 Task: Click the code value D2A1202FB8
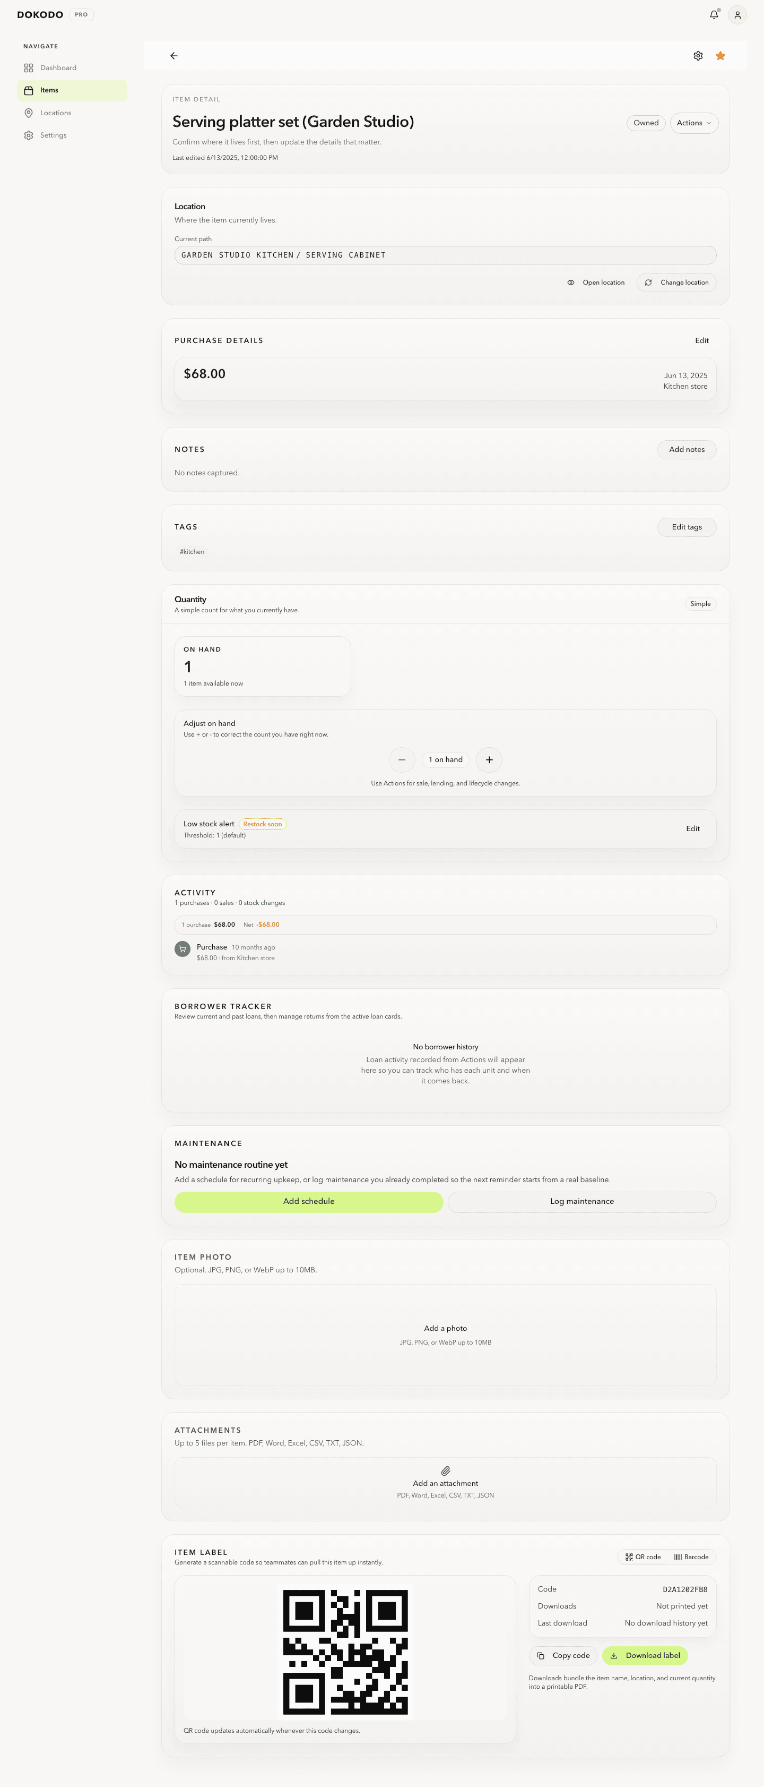point(685,1589)
